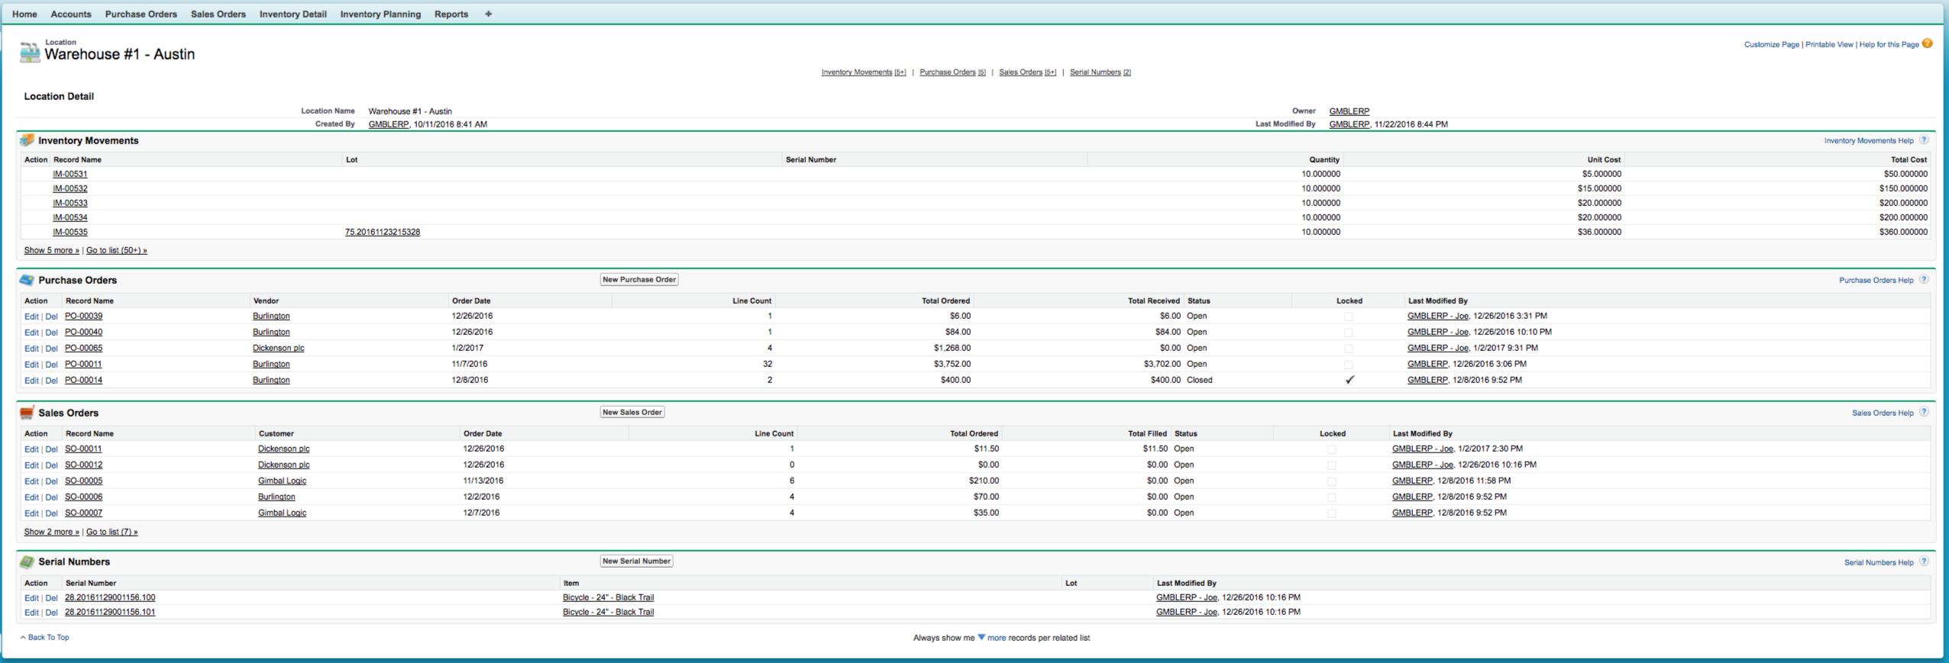Toggle Locked checkbox for PO-00039
The width and height of the screenshot is (1949, 663).
pos(1349,317)
